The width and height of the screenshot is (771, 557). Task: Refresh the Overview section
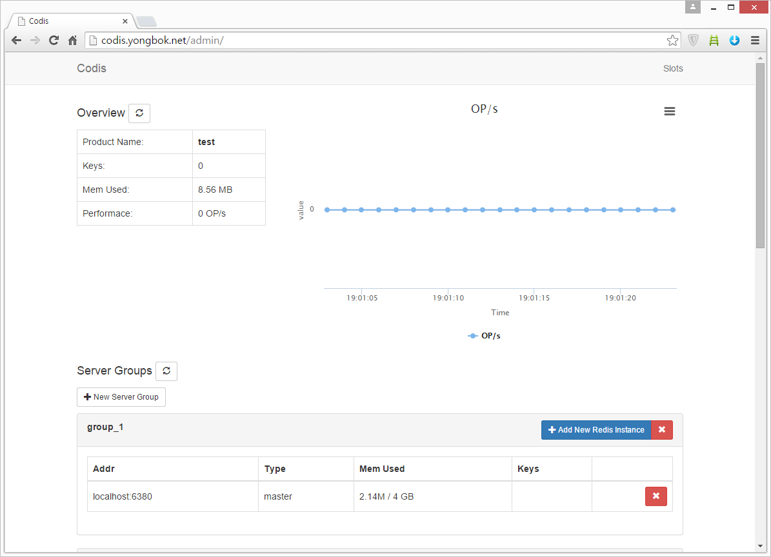(x=139, y=113)
